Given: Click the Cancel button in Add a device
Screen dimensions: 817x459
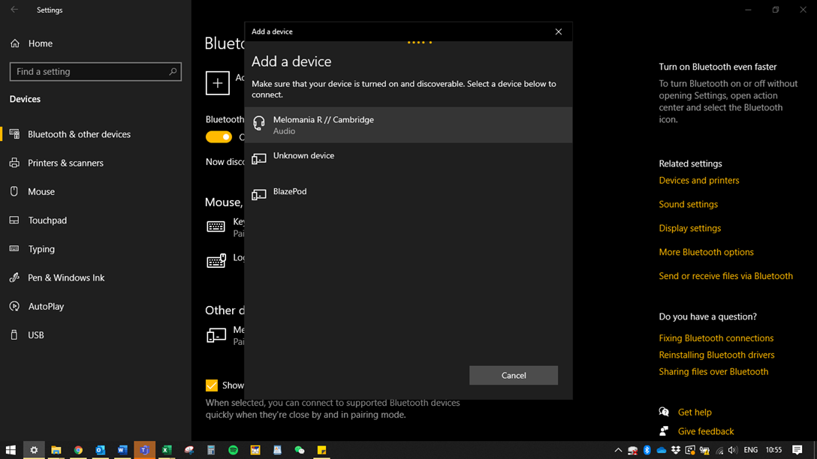Looking at the screenshot, I should (x=513, y=375).
